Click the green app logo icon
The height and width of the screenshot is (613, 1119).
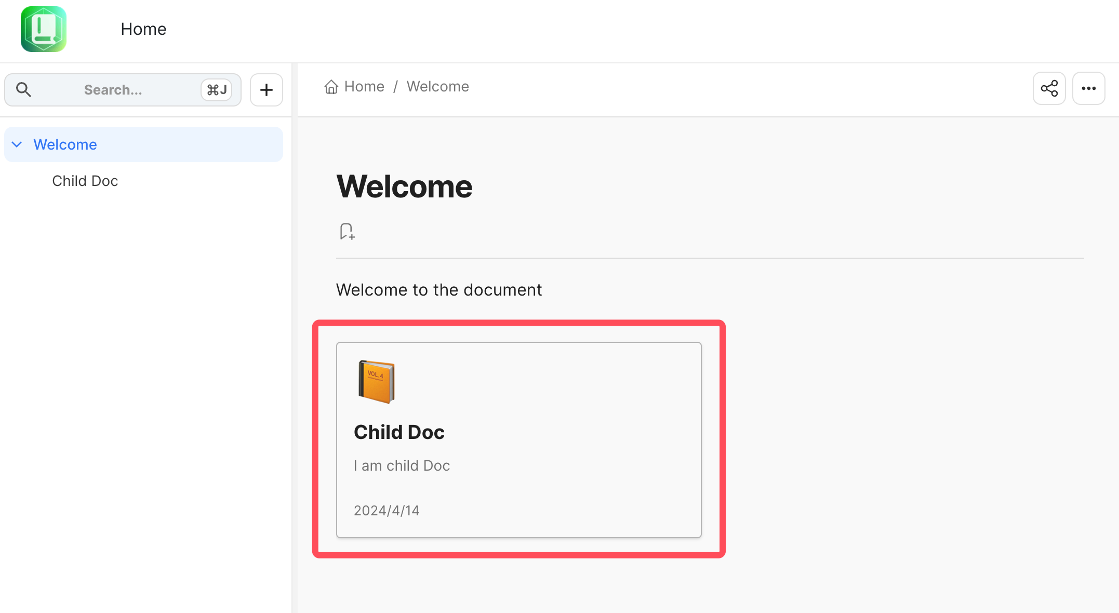(44, 29)
